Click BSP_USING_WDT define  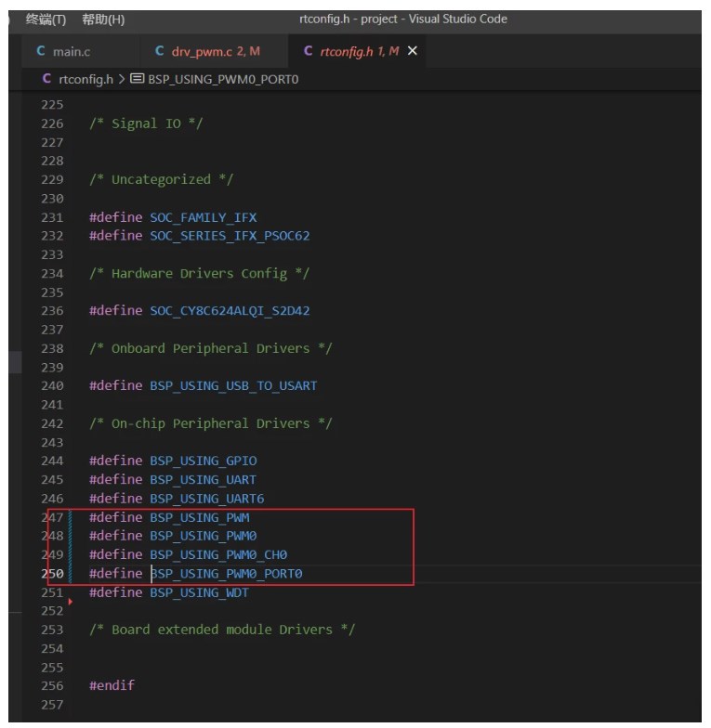199,592
